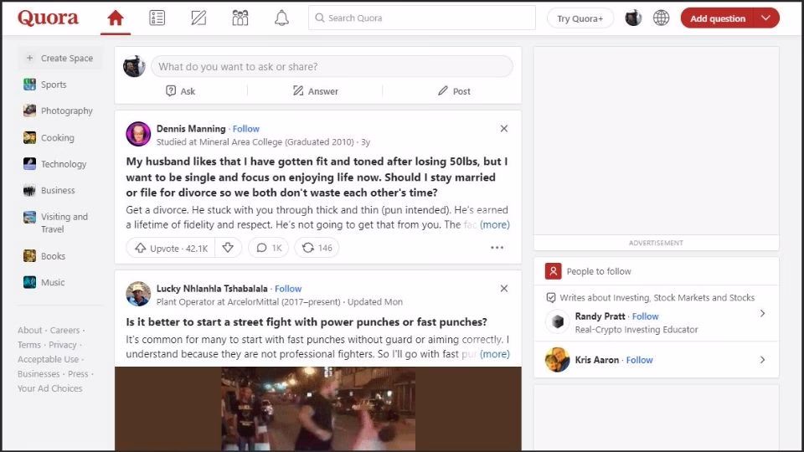Viewport: 804px width, 452px height.
Task: Open the Businesses footer link
Action: click(x=39, y=373)
